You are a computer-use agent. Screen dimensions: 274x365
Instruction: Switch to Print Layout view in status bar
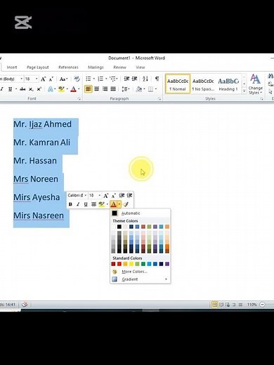[214, 305]
